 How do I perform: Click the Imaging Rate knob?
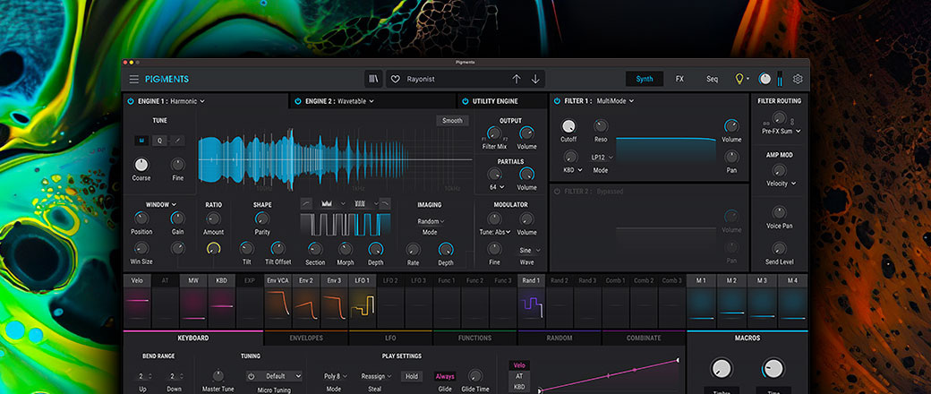coord(413,249)
